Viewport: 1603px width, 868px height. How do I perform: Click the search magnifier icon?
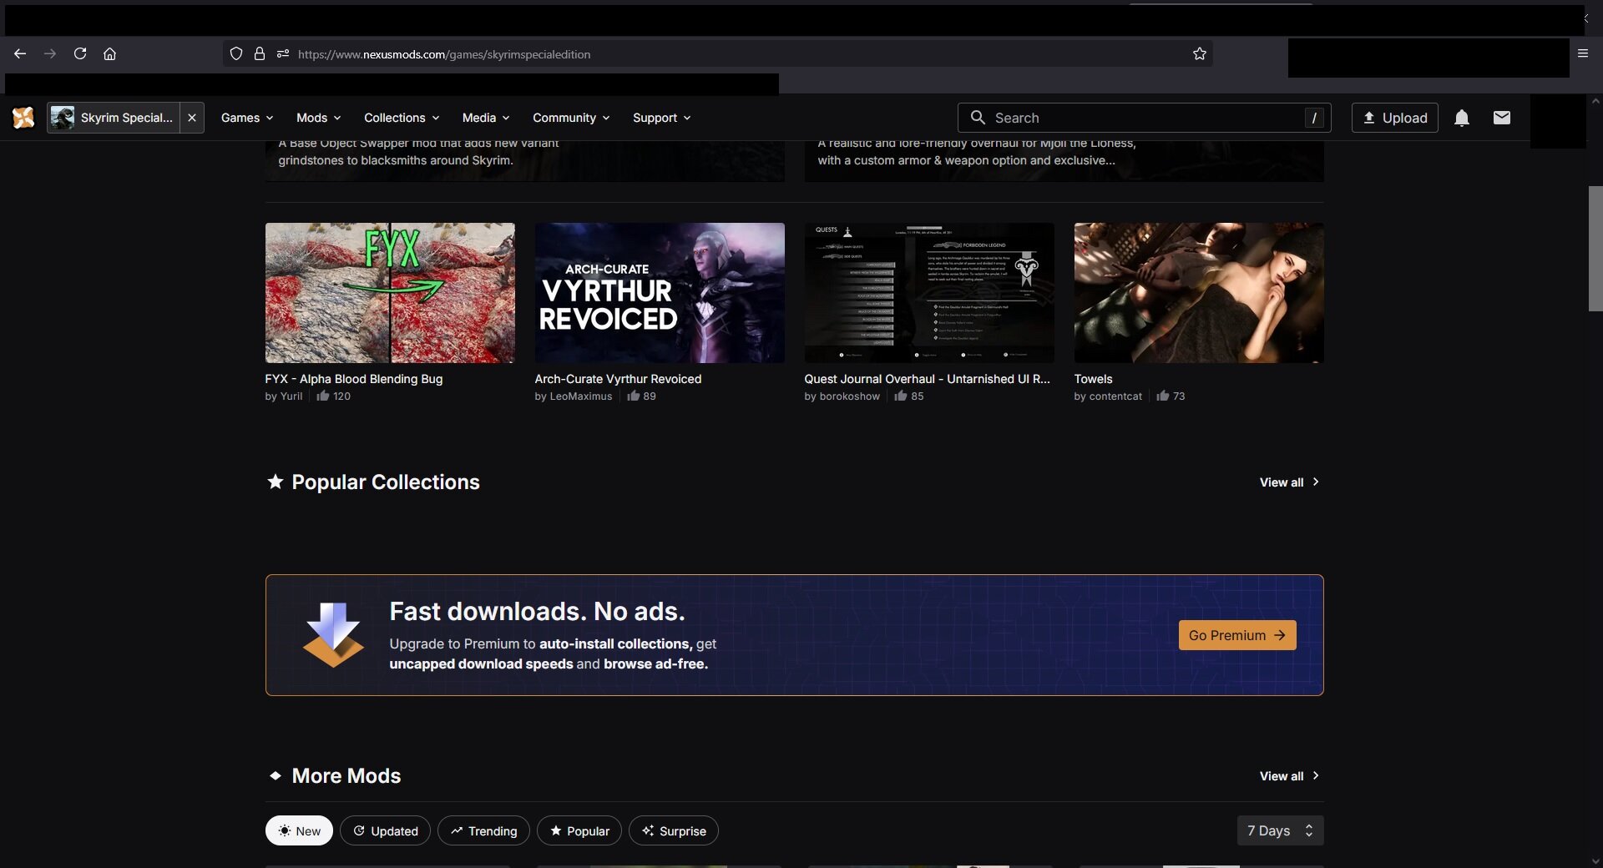[978, 118]
